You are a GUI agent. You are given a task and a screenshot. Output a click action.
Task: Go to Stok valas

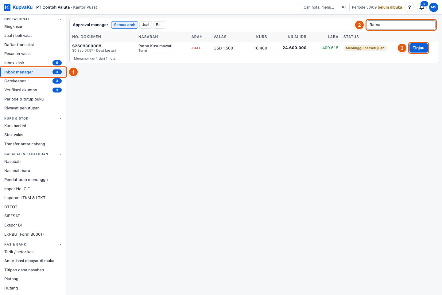pos(33,135)
